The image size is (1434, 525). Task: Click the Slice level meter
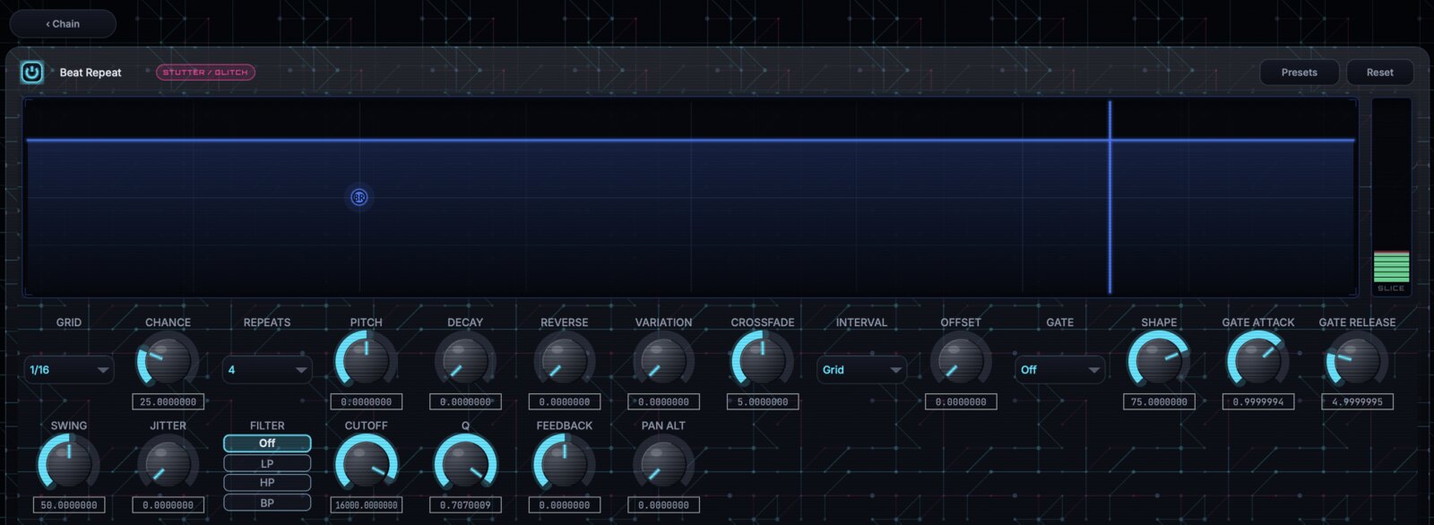pyautogui.click(x=1391, y=196)
